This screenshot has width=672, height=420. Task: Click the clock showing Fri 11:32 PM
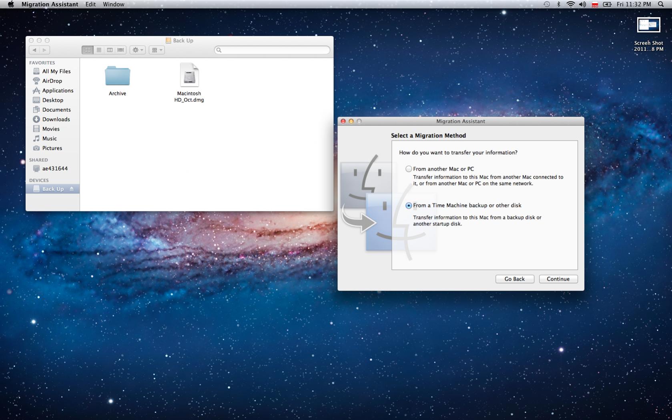(634, 4)
